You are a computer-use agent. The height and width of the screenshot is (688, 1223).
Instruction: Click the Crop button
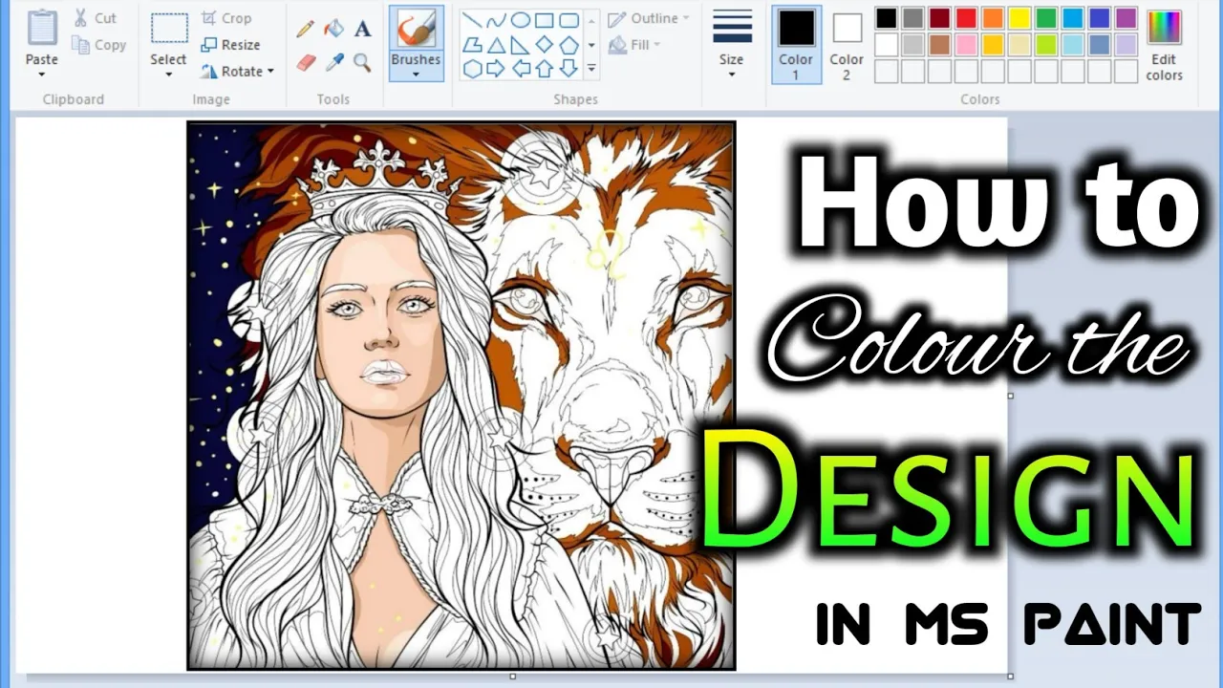coord(226,18)
